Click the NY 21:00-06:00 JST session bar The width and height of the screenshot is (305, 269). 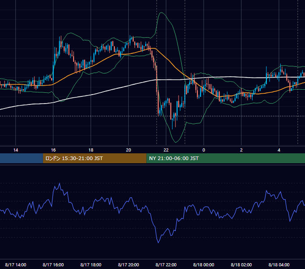226,158
